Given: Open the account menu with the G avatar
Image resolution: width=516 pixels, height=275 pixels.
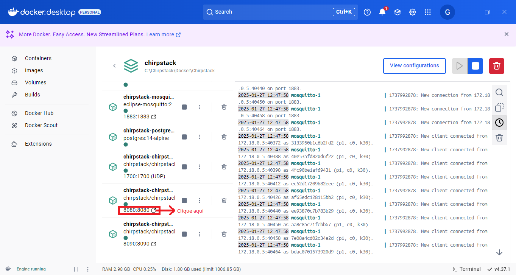Looking at the screenshot, I should tap(447, 12).
